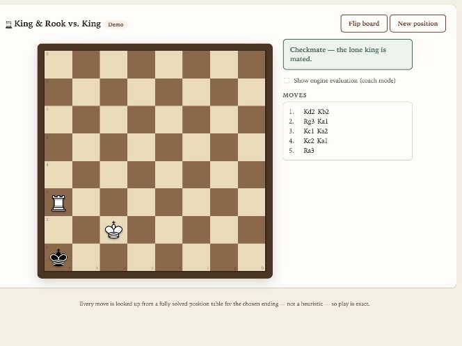Screen dimensions: 462x346
Task: Start a New position
Action: click(417, 24)
